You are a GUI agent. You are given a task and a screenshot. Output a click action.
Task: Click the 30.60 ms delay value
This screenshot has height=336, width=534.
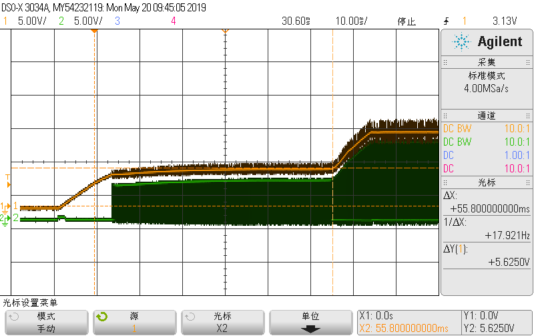(296, 21)
